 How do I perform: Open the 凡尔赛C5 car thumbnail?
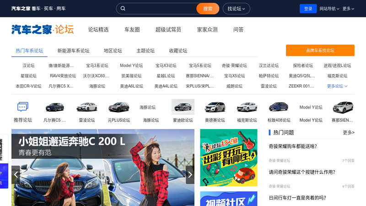coord(54,107)
